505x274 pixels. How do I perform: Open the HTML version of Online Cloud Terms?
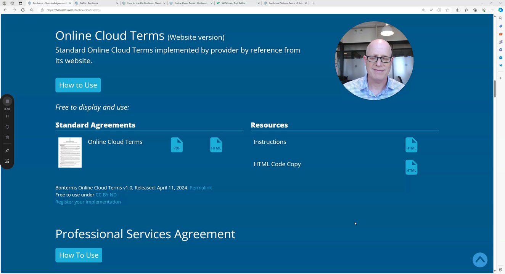tap(216, 145)
